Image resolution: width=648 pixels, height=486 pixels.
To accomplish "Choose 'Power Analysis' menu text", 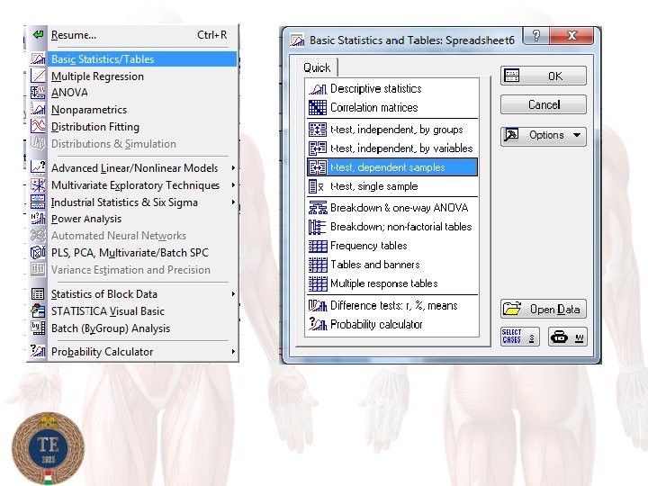I will coord(86,219).
